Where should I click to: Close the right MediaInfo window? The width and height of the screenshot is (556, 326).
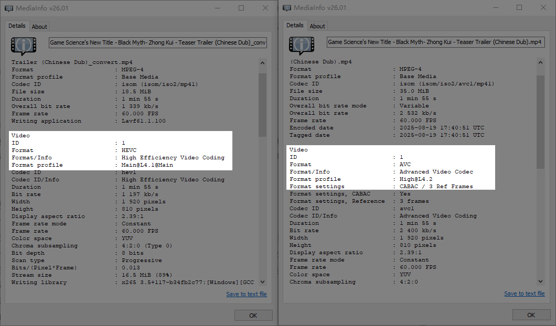(x=543, y=7)
